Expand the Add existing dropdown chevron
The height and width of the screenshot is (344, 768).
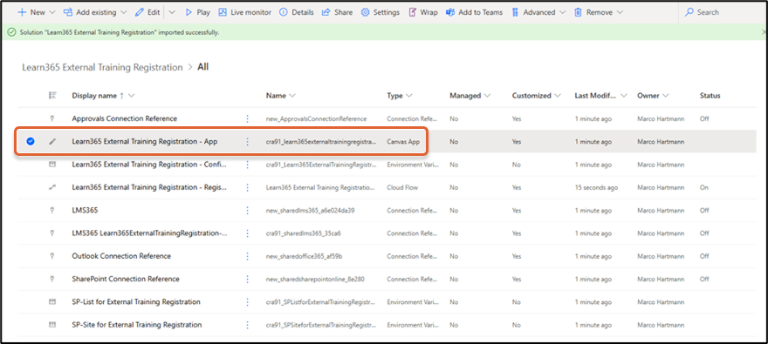pos(123,12)
